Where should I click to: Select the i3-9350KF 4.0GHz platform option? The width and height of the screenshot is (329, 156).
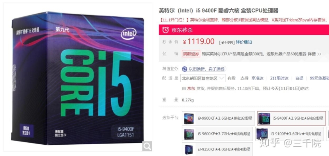[217, 149]
